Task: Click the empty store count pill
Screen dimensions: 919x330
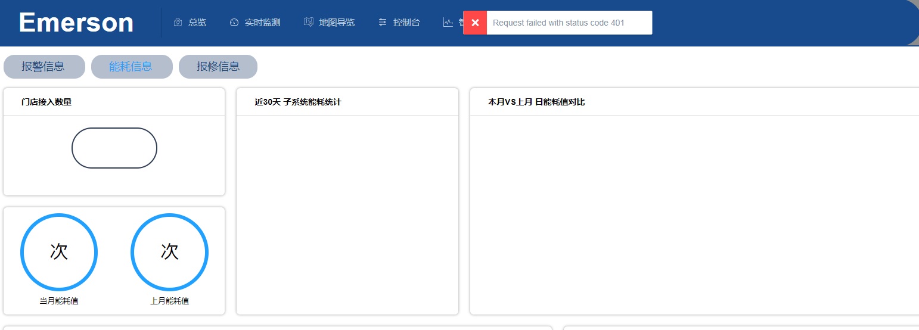Action: pos(114,148)
